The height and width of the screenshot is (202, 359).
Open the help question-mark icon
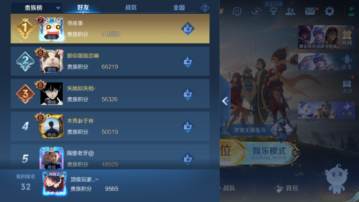click(x=205, y=8)
